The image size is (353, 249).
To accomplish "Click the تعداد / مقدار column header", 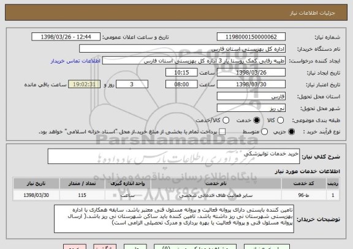I will pos(82,184).
